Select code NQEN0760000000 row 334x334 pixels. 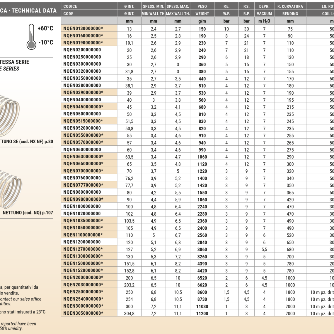pos(82,178)
